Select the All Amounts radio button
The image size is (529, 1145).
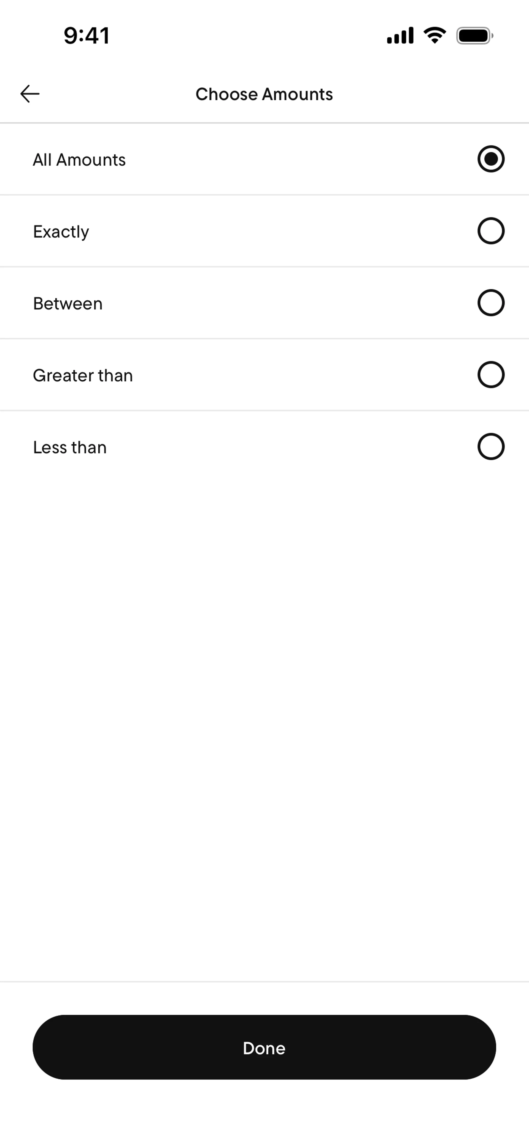tap(491, 159)
